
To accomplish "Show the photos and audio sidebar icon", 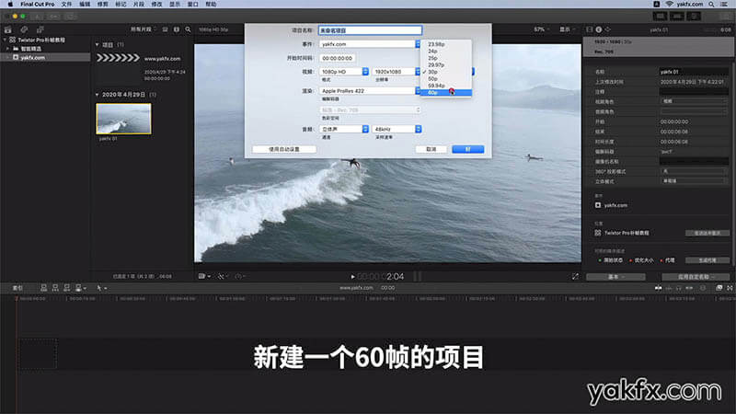I will (x=24, y=29).
